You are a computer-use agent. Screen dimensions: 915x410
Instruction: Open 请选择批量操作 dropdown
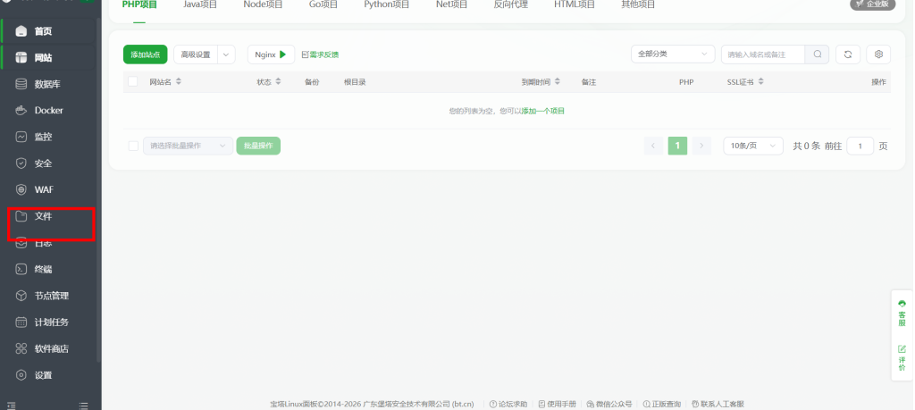[188, 146]
